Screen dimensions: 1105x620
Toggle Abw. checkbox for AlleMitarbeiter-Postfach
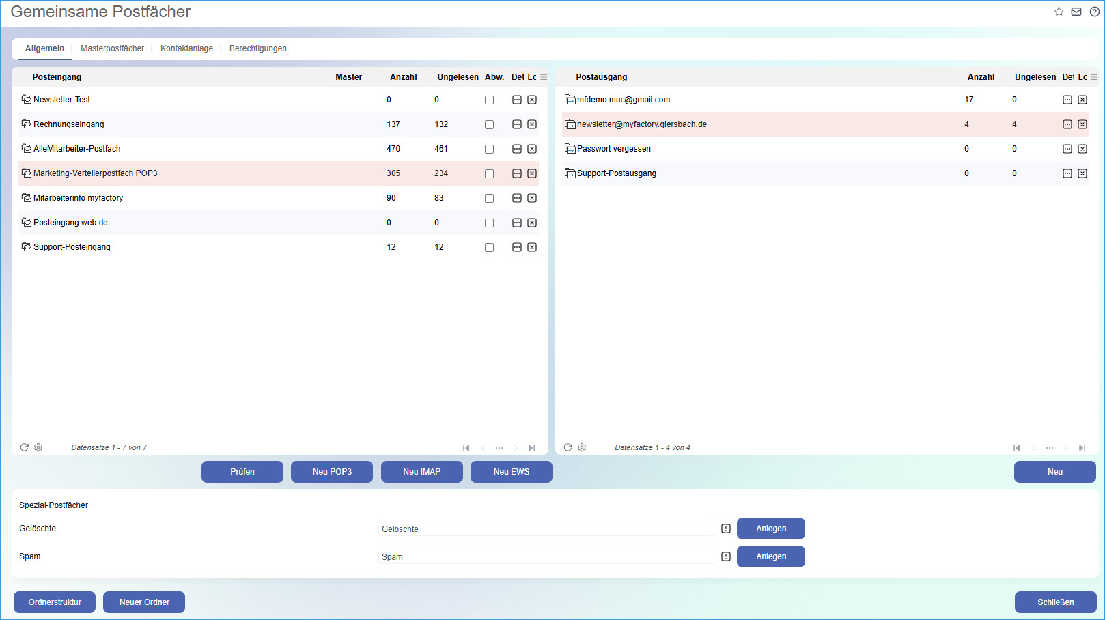[x=489, y=149]
